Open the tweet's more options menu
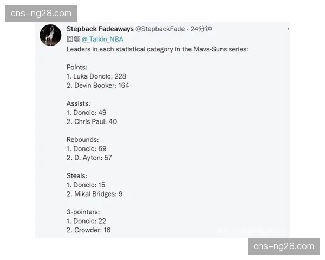Viewport: 325px width, 260px height. click(x=288, y=29)
